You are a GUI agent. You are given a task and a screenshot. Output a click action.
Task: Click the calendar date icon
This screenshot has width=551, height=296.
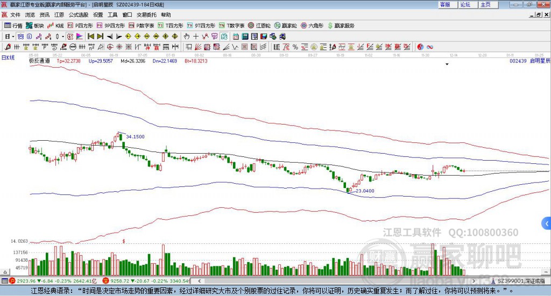click(236, 36)
